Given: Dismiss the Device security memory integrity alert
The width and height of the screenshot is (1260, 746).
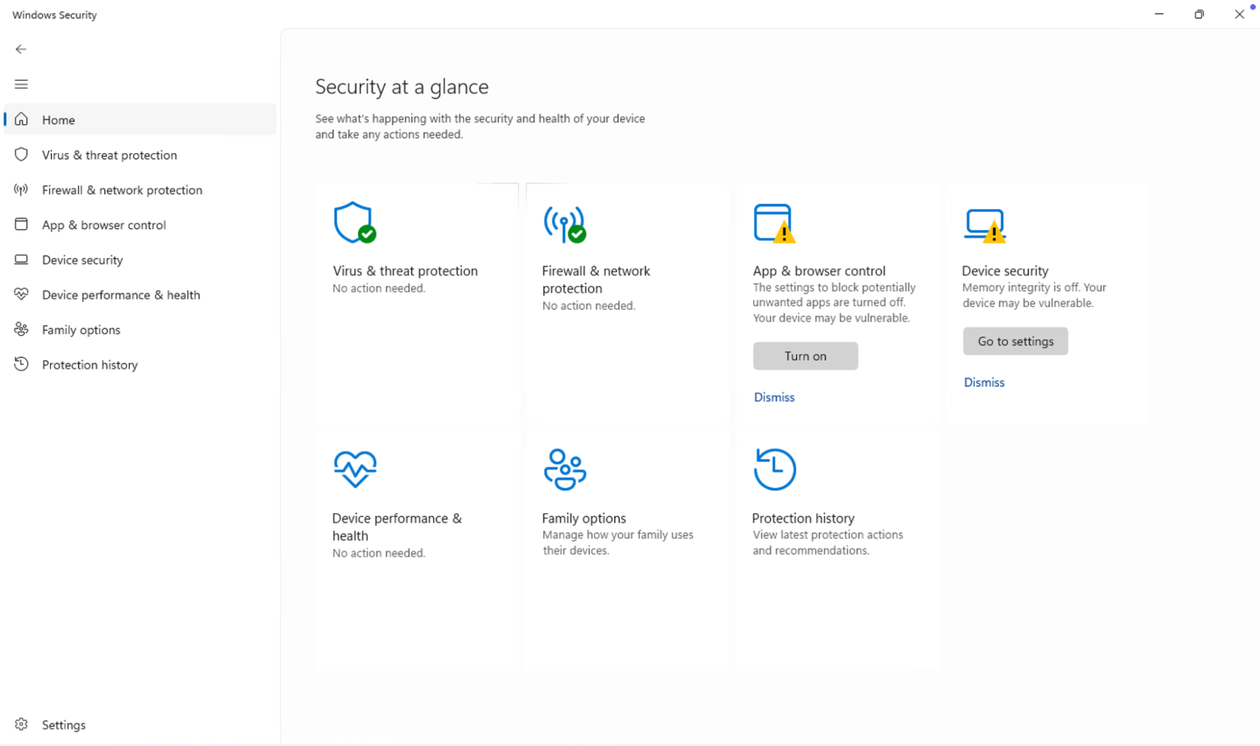Looking at the screenshot, I should coord(983,382).
